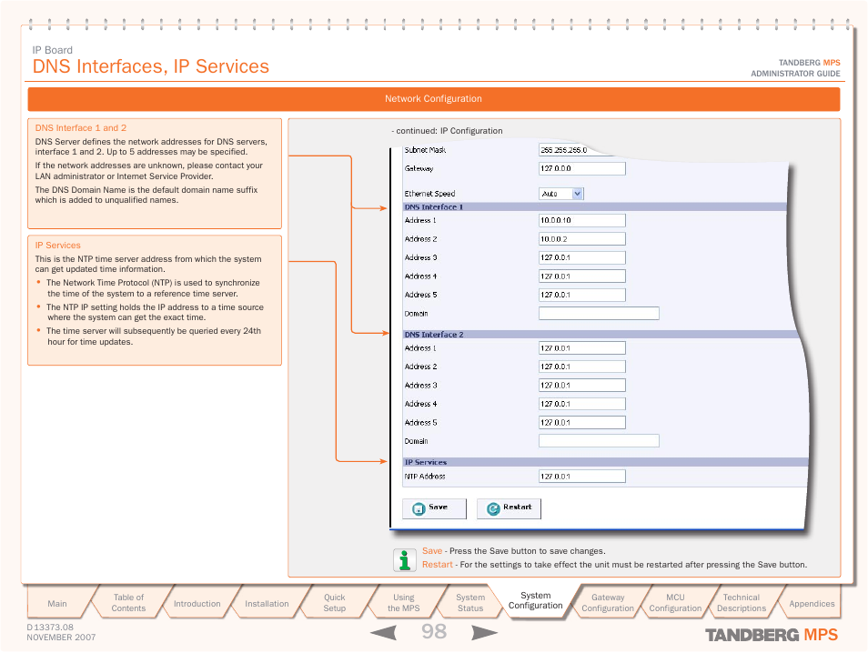Screen dimensions: 868x653
Task: Click the 'IP Services' sidebar heading
Action: 57,246
